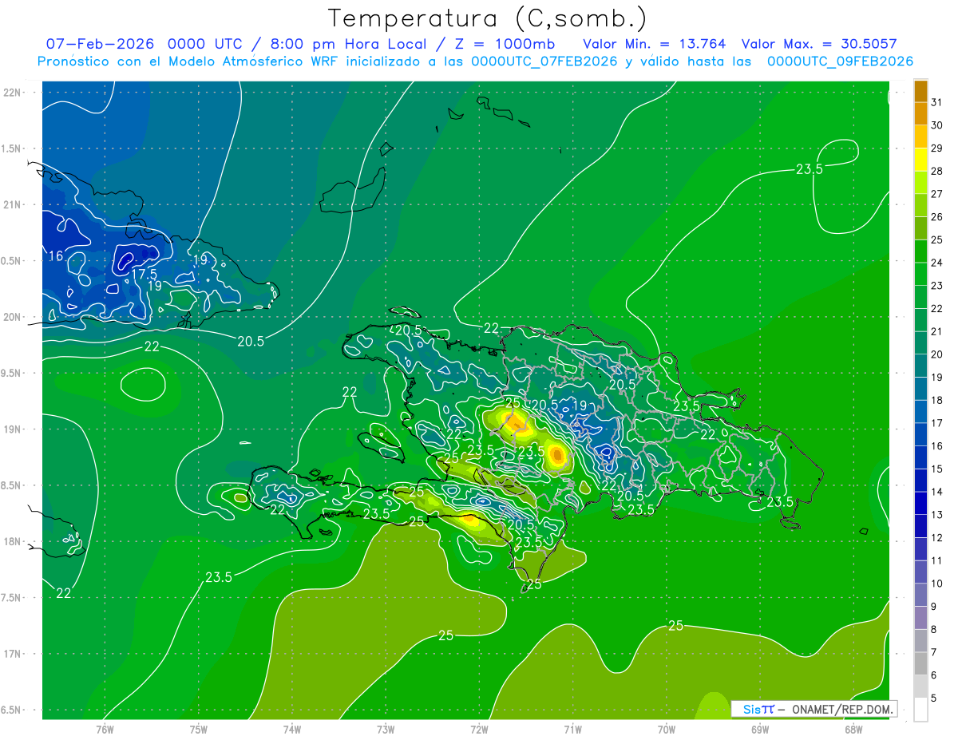
Task: Pick the teal legend swatch between 19 and 20
Action: click(x=920, y=366)
